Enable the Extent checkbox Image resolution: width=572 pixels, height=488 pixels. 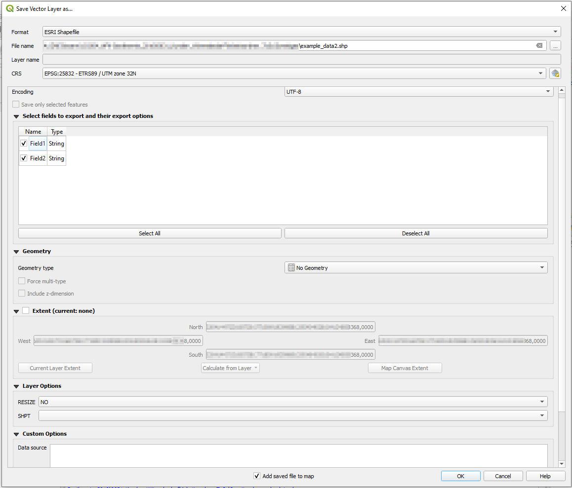click(26, 311)
